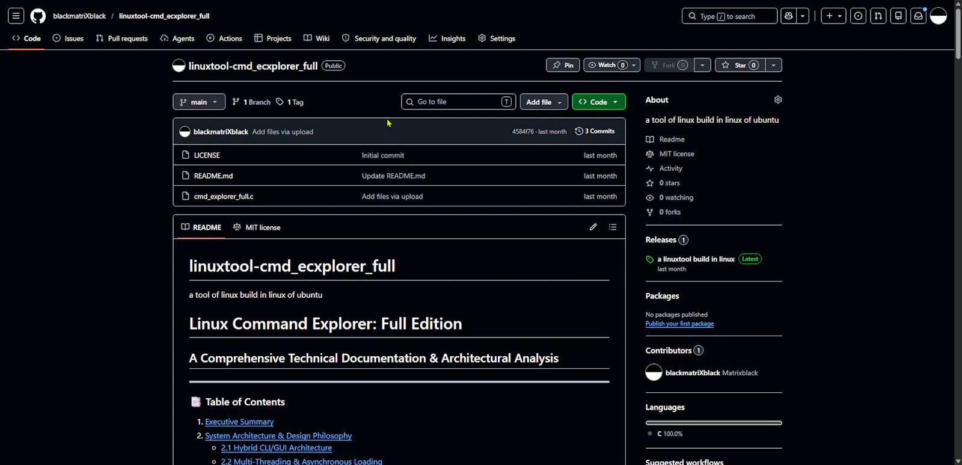Click the fork icon next to 0 forks
This screenshot has height=465, width=962.
650,212
